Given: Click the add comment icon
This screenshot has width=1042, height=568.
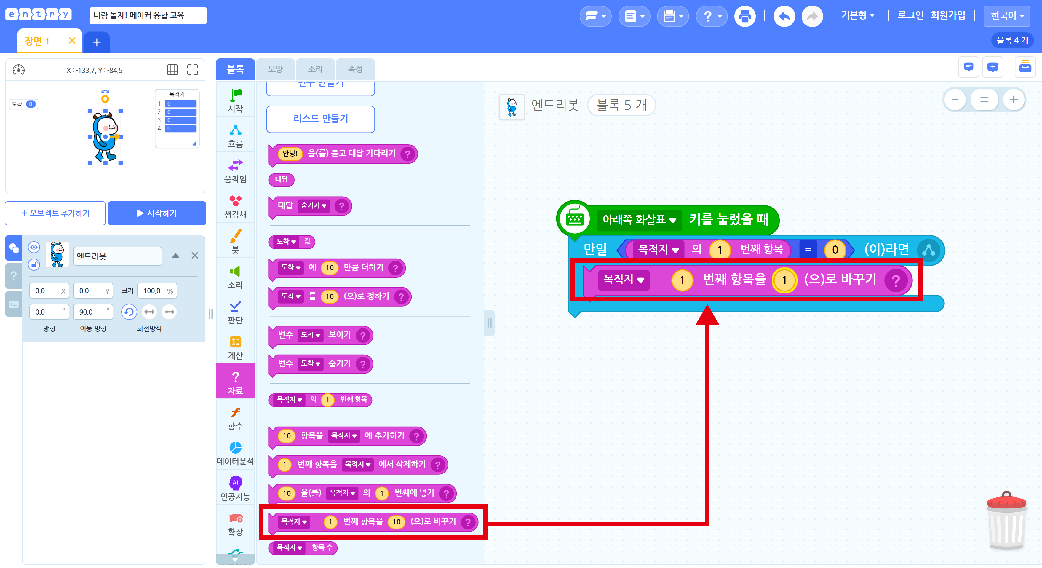Looking at the screenshot, I should pos(992,67).
